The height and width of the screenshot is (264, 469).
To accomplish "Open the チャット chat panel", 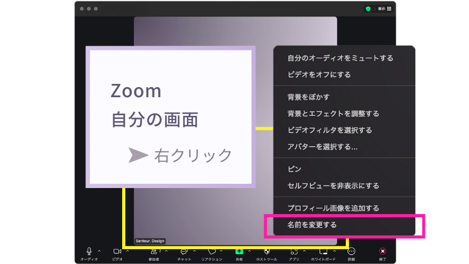I will click(x=184, y=252).
